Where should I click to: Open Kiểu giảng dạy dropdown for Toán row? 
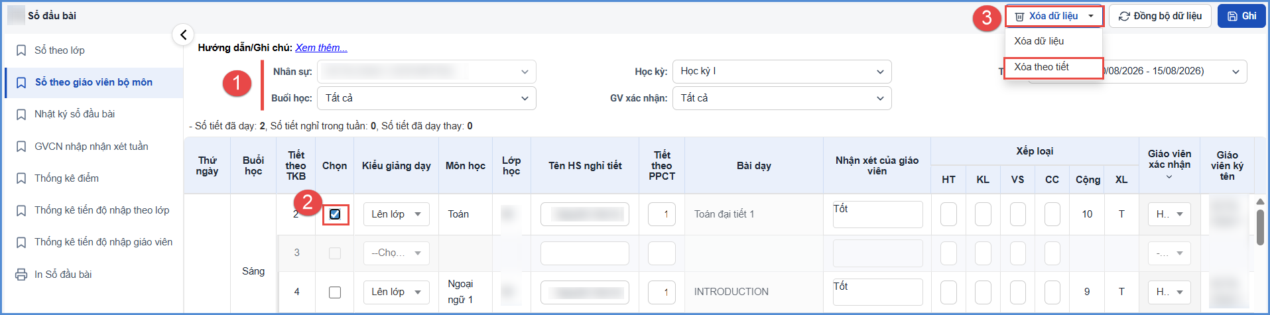point(397,214)
